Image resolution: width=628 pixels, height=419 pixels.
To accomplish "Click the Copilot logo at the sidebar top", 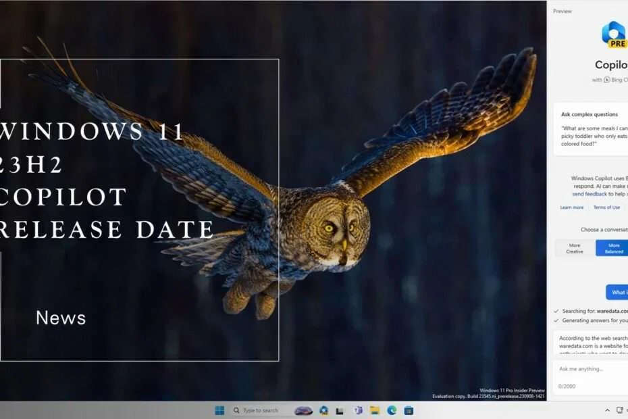I will [612, 32].
